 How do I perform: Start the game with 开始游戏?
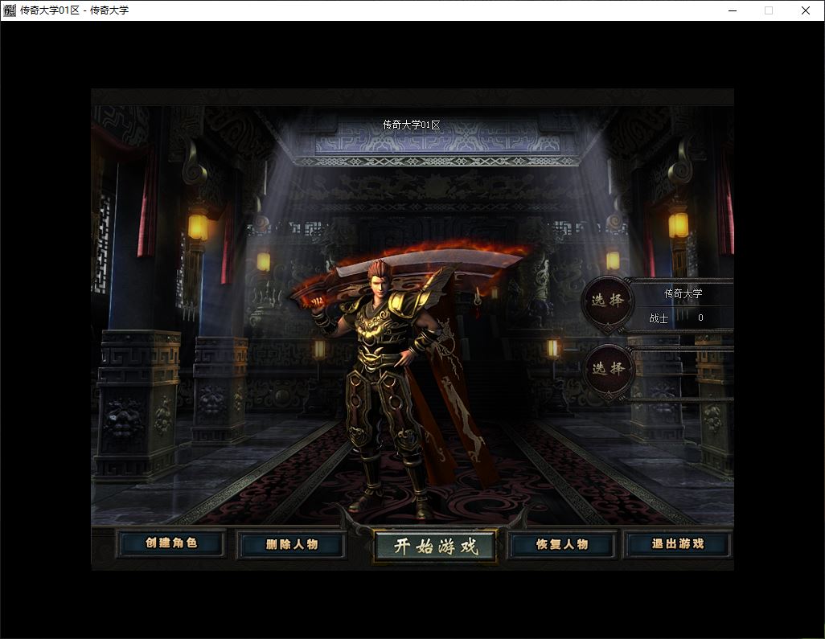click(436, 547)
